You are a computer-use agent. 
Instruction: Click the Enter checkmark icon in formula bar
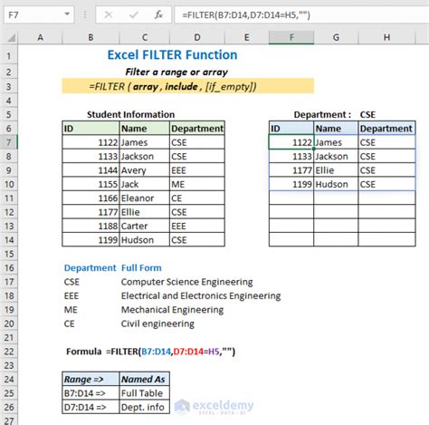pos(133,14)
